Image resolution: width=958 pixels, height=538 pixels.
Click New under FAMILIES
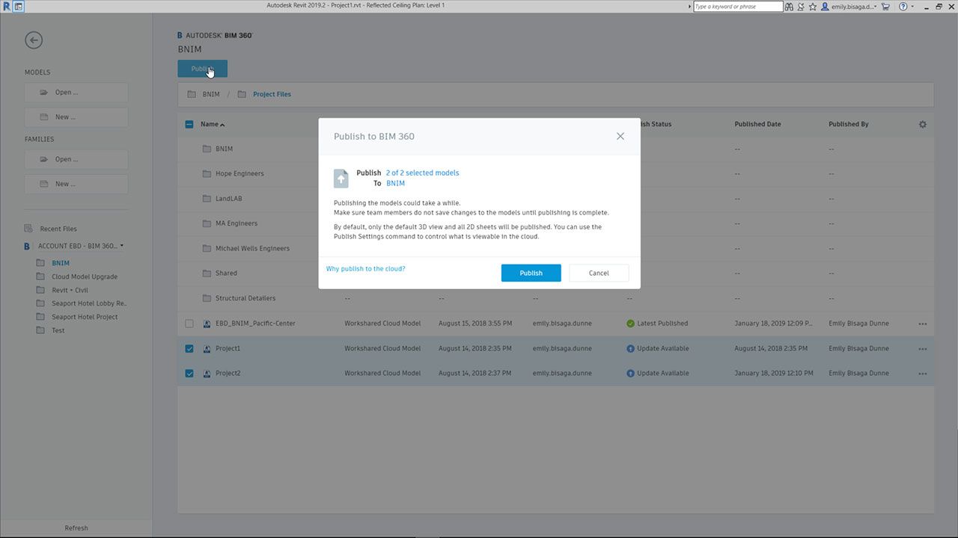[x=76, y=184]
